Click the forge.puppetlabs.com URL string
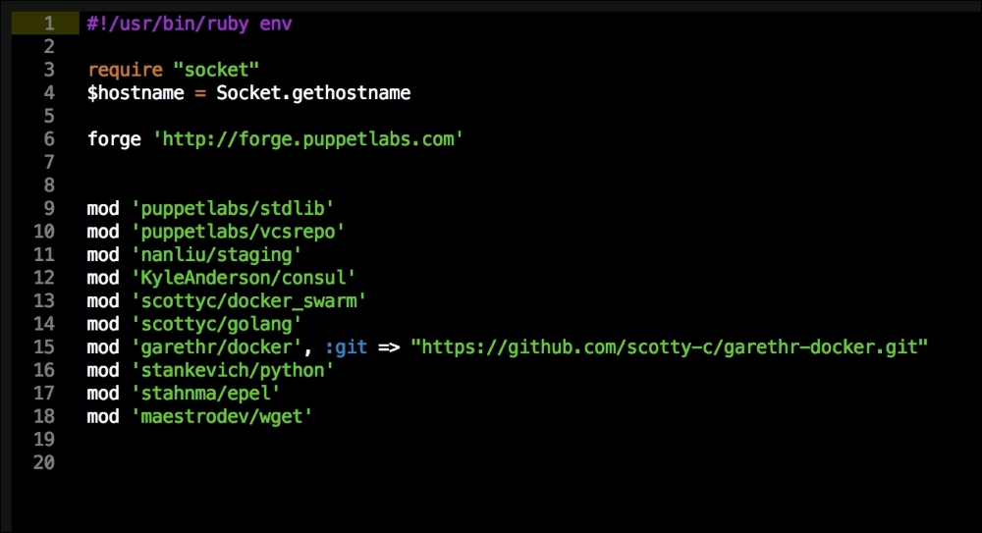Screen dimensions: 982x533 (307, 139)
